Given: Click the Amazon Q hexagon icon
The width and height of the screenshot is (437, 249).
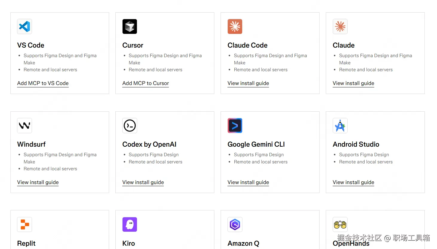Looking at the screenshot, I should 235,224.
